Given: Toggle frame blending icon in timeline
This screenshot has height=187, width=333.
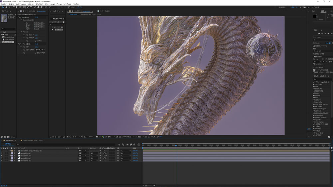Looking at the screenshot, I should click(131, 144).
